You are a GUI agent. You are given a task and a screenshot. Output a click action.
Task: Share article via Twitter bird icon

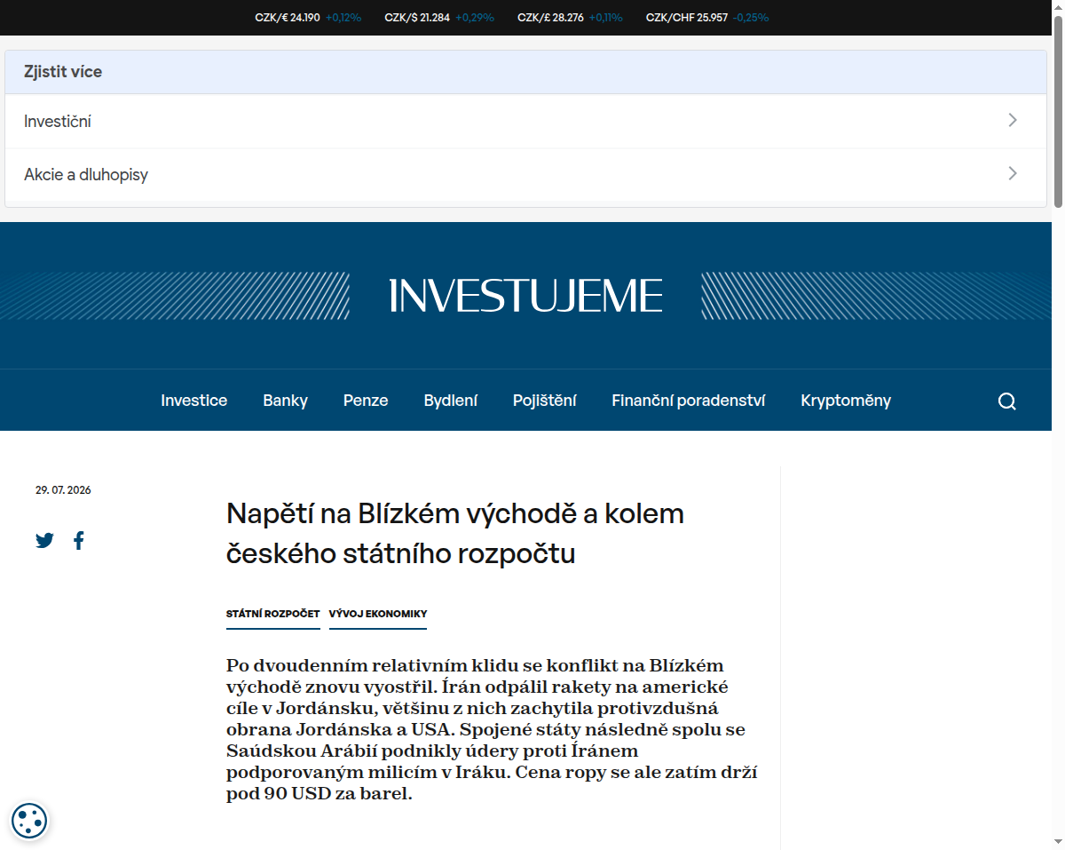(44, 540)
